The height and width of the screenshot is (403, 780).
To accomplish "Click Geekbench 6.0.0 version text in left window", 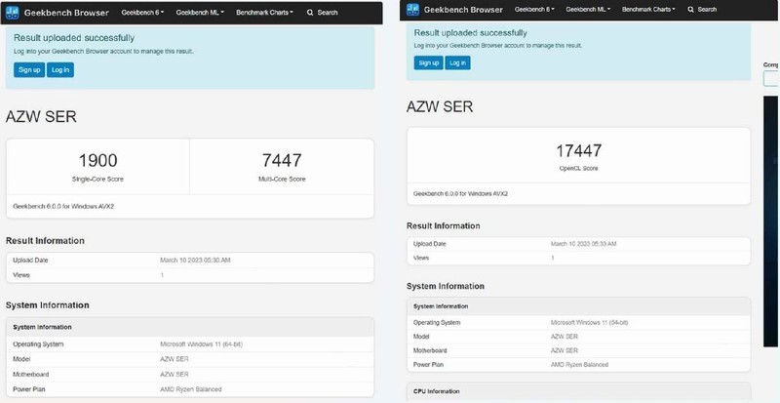I will pyautogui.click(x=63, y=206).
